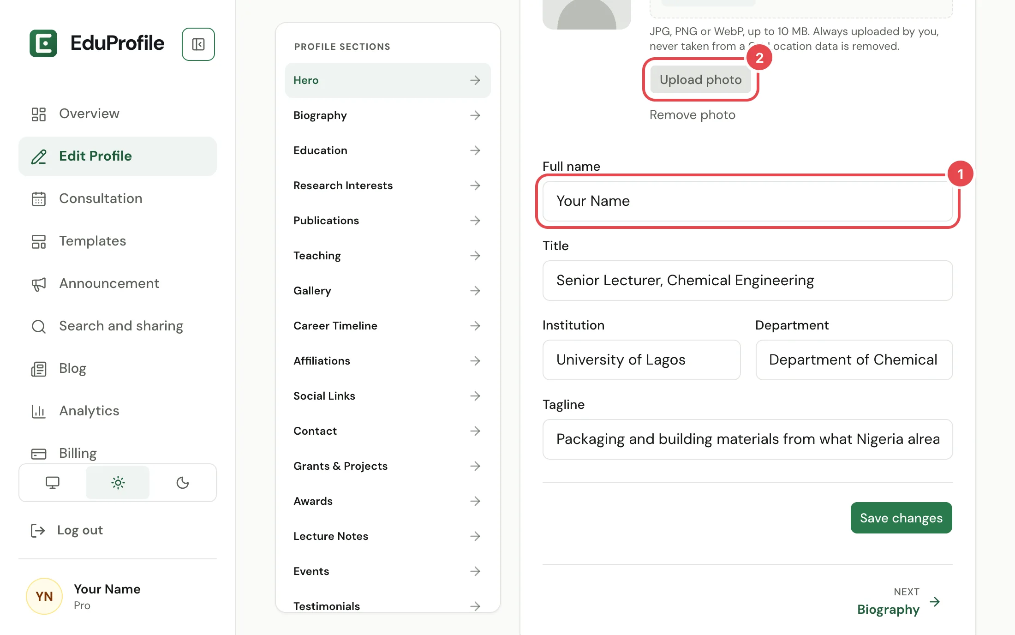Click the arrow next to NEXT Biography
The height and width of the screenshot is (635, 1015).
935,601
